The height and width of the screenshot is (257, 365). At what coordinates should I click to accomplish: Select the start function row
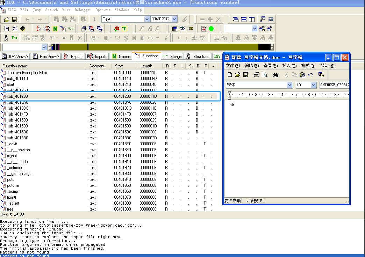tap(108, 85)
